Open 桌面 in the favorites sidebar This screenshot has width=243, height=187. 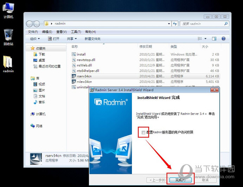tap(39, 60)
